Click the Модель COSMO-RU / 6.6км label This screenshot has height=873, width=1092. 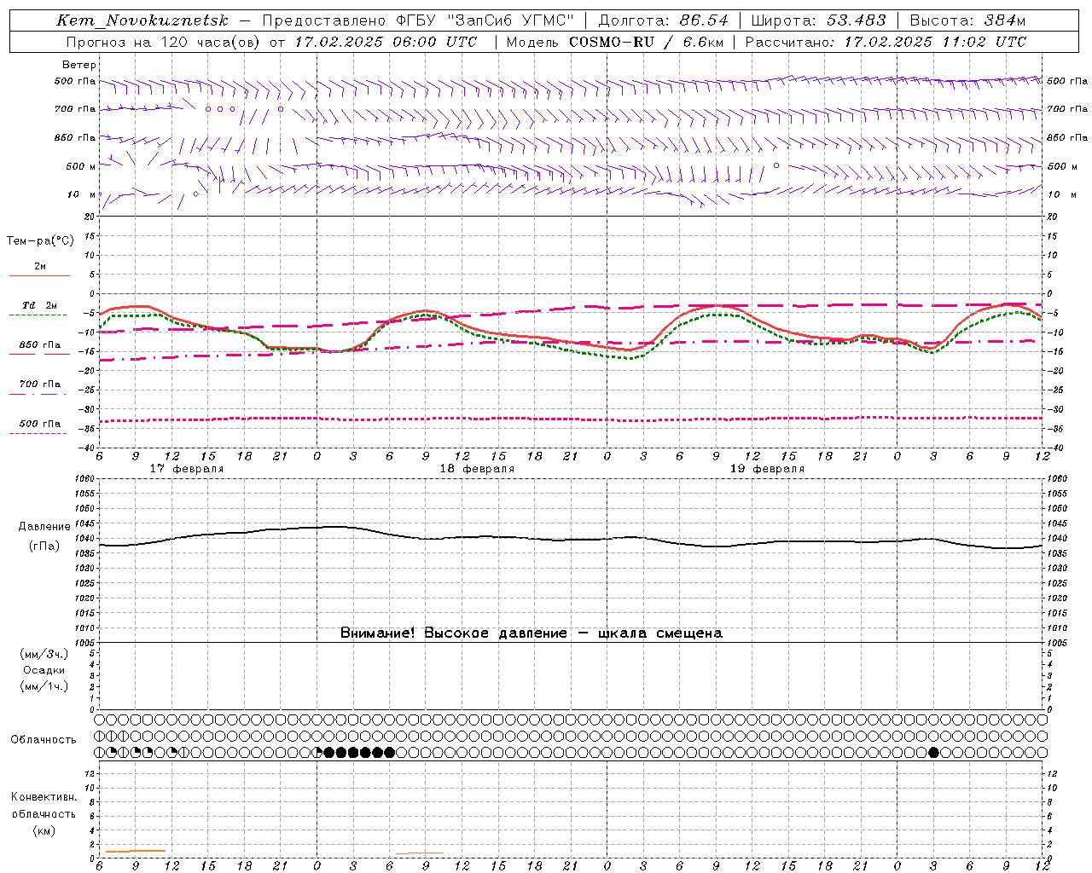click(613, 42)
